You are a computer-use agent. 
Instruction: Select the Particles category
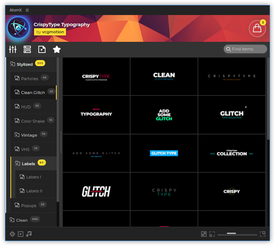click(33, 78)
